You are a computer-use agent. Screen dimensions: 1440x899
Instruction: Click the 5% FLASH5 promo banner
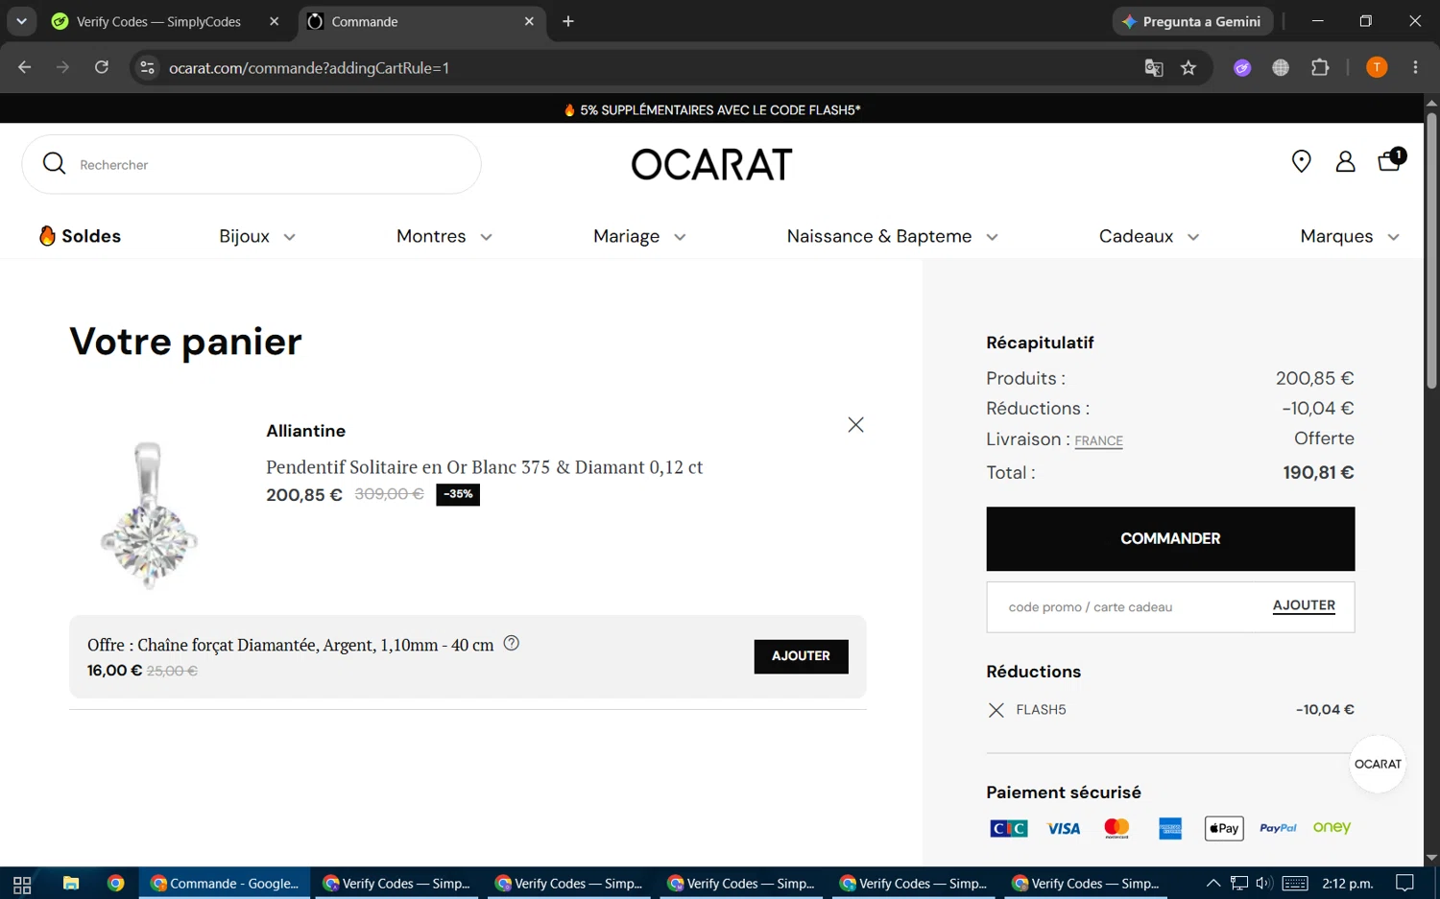pos(711,109)
